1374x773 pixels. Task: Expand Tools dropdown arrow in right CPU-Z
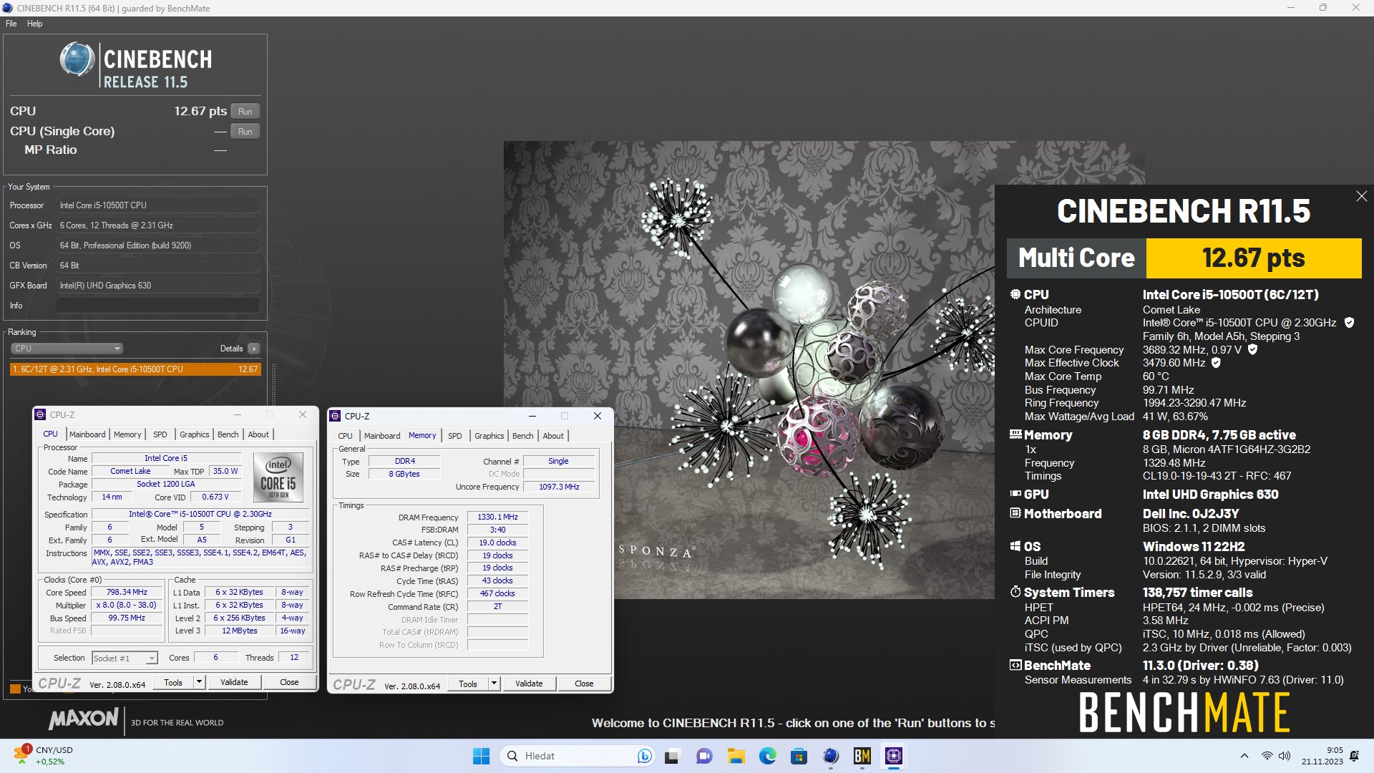click(x=494, y=684)
